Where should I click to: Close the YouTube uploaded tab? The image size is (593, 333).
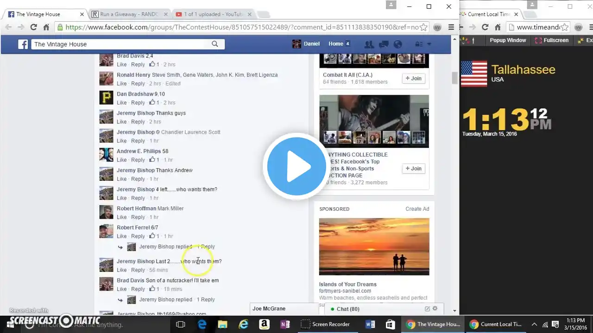pos(249,14)
